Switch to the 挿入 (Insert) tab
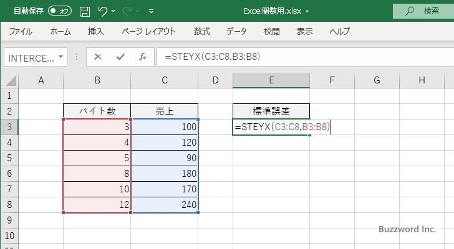Screen dimensions: 454x249 (96, 31)
